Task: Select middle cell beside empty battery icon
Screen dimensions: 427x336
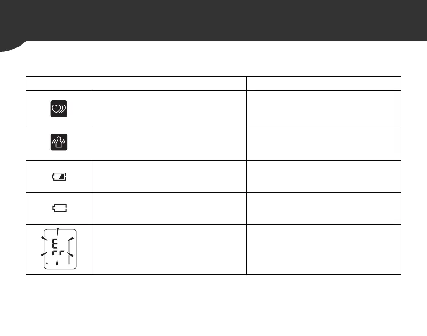Action: click(169, 209)
